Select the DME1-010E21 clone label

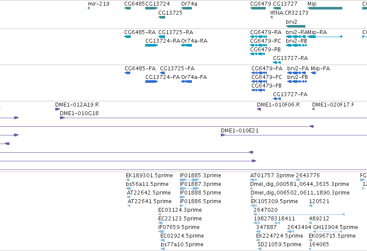pos(240,131)
